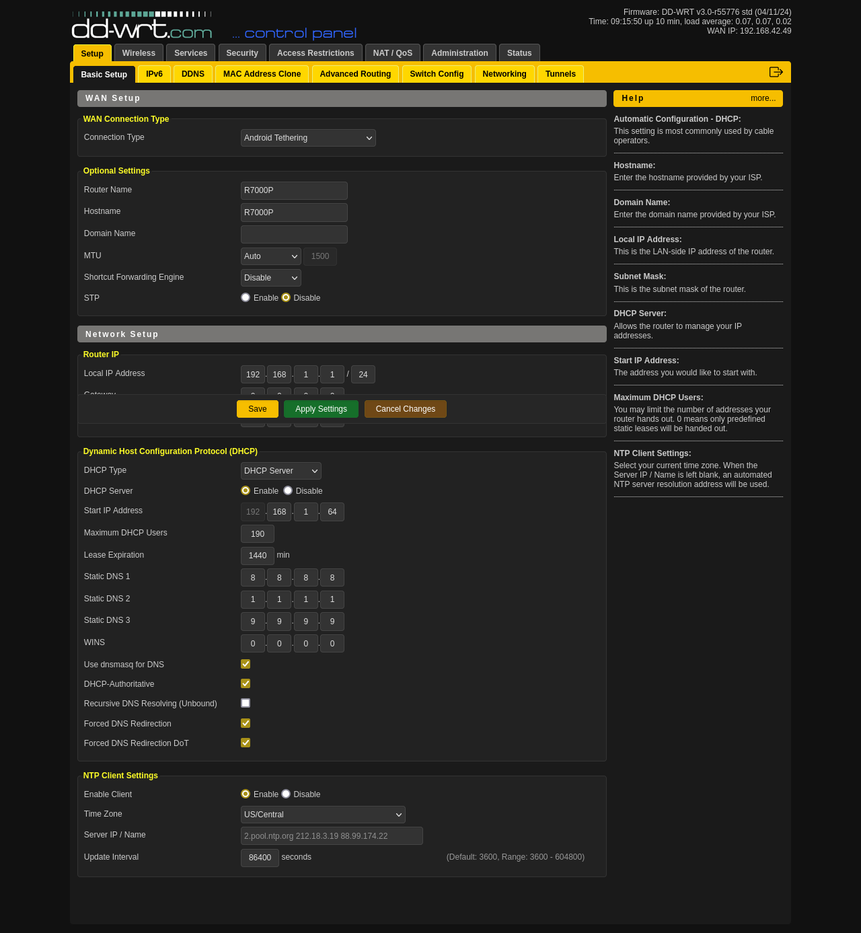
Task: Change the Time Zone selection
Action: [322, 815]
